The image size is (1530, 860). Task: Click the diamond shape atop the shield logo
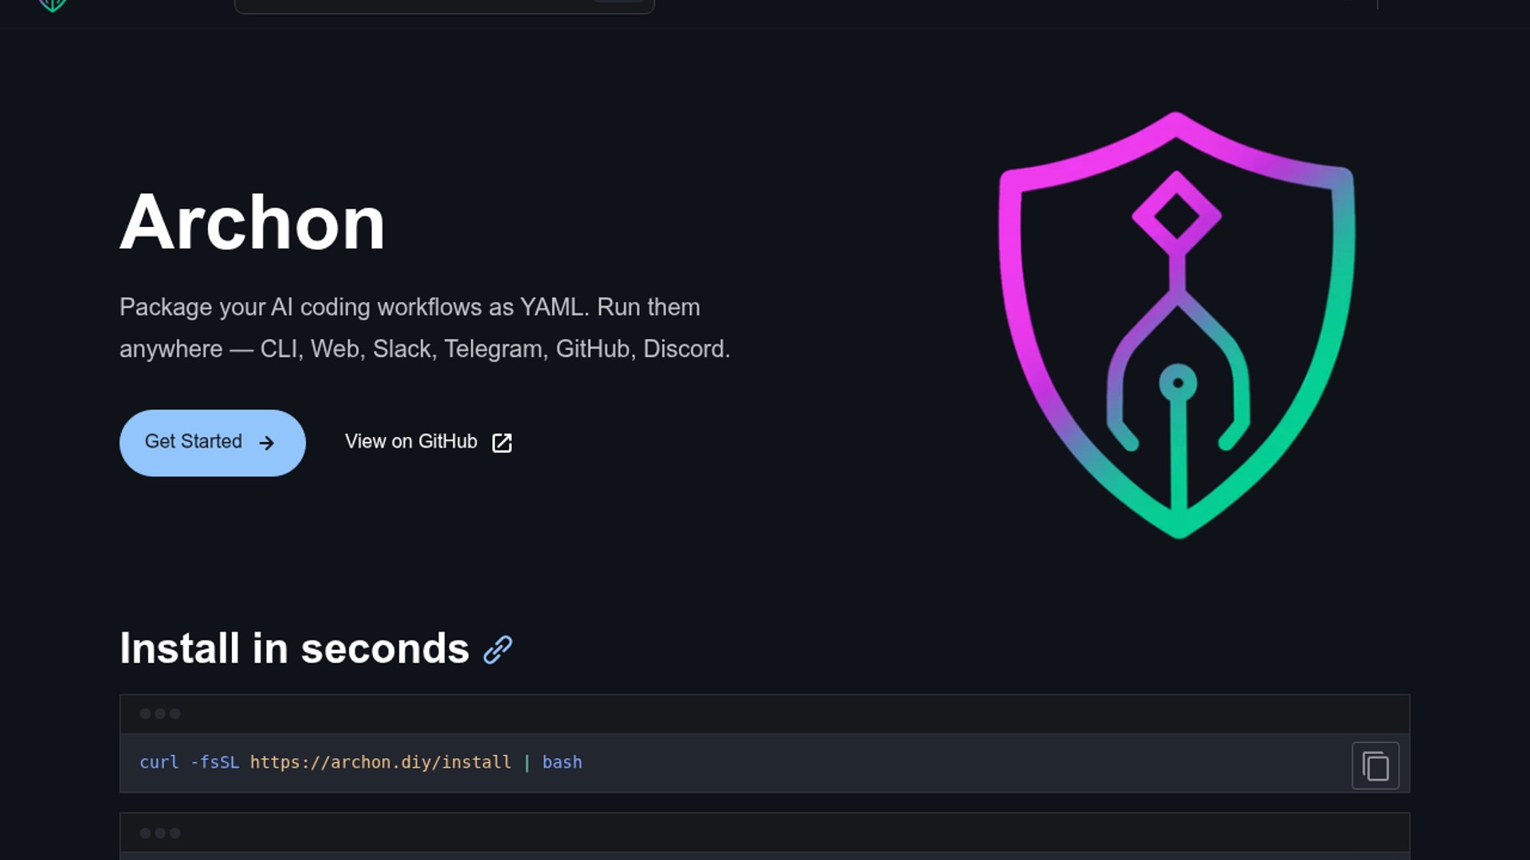pos(1177,215)
